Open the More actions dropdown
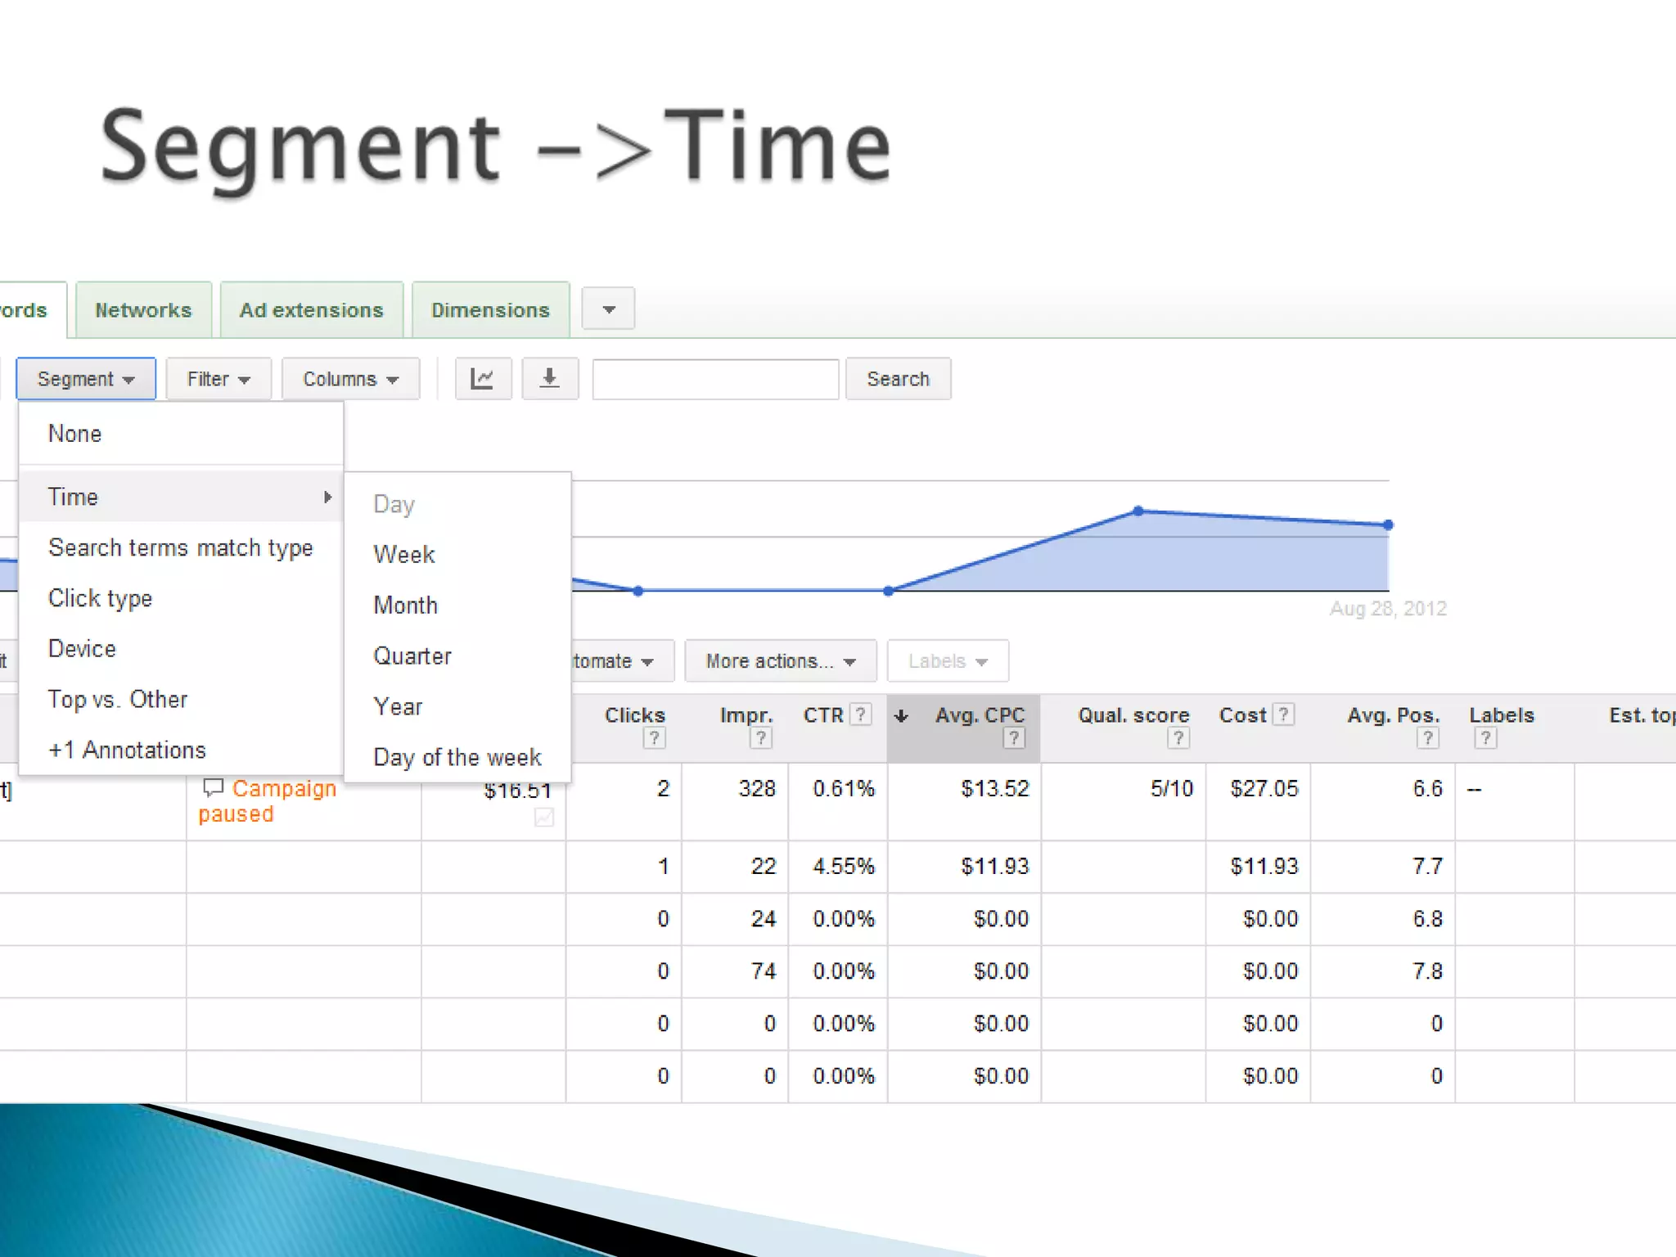This screenshot has width=1676, height=1257. tap(780, 661)
